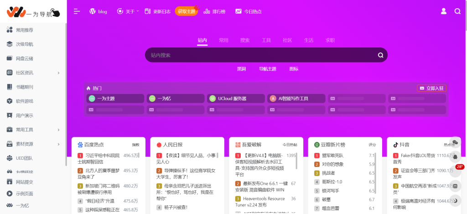Open the 一为主题 hot link
Image resolution: width=467 pixels, height=214 pixels.
115,99
